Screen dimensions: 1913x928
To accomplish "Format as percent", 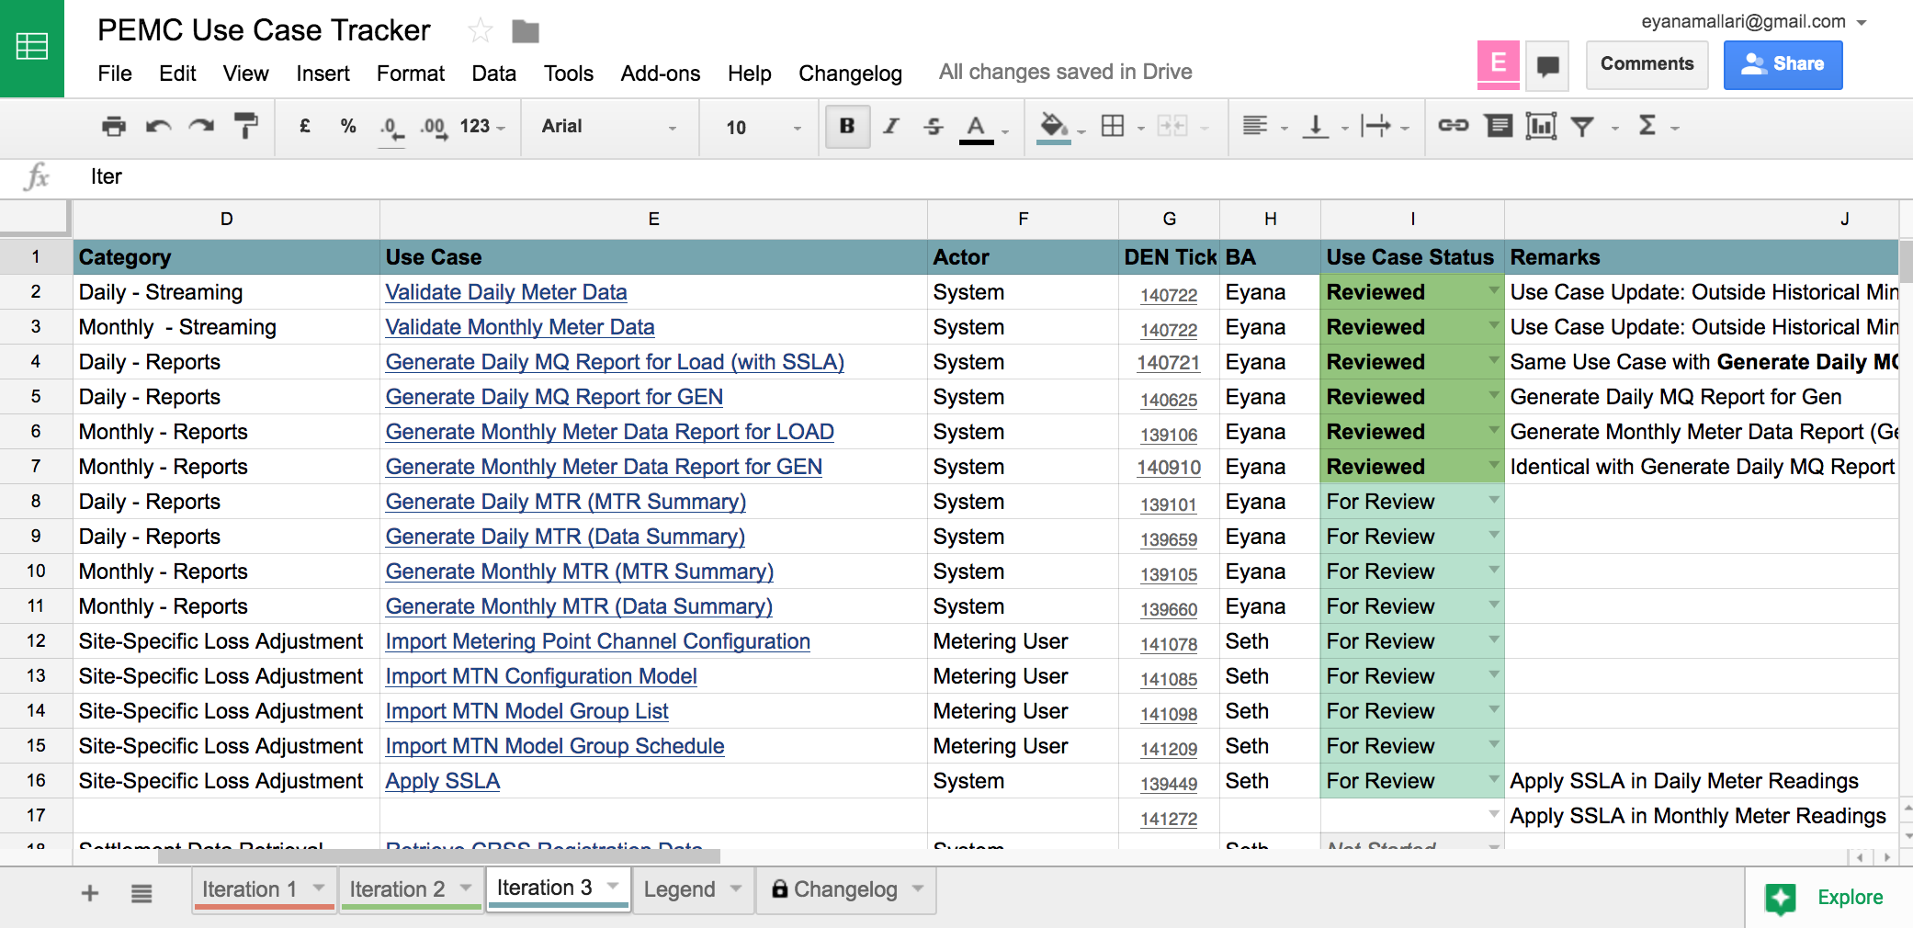I will 348,126.
